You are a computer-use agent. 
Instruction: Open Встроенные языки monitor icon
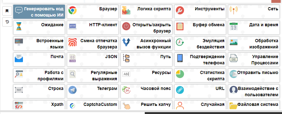pos(19,42)
